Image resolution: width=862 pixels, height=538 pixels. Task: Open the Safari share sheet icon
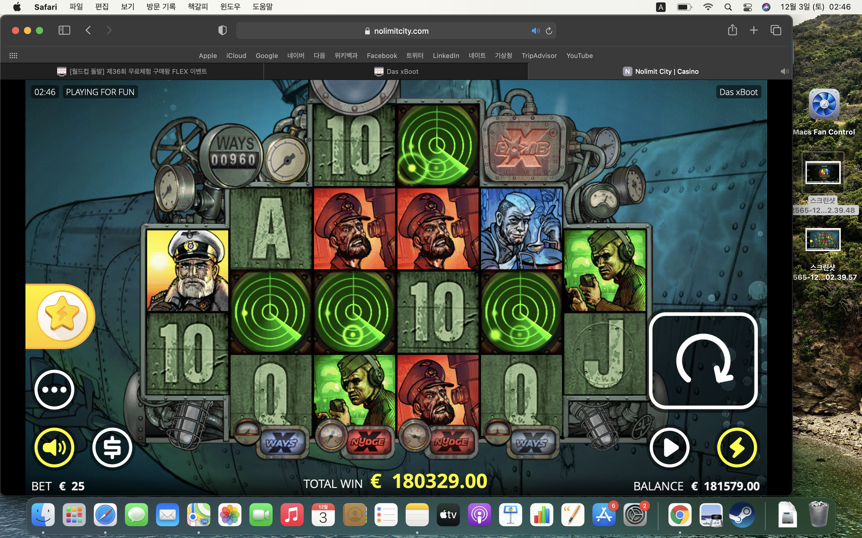(732, 30)
